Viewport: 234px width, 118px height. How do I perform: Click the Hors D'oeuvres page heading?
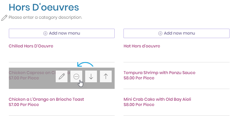pos(44,7)
